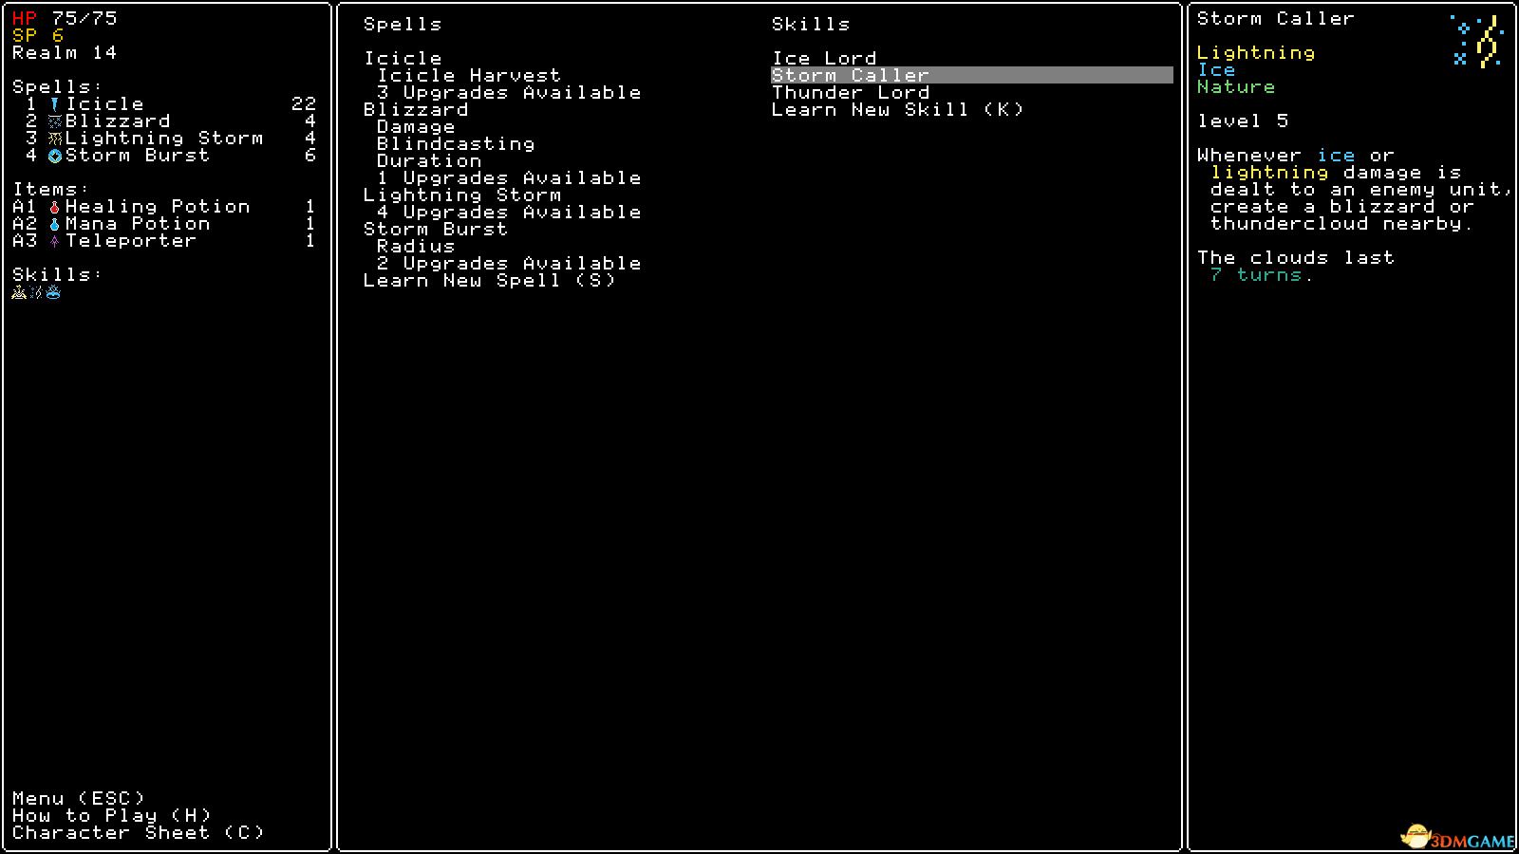1519x854 pixels.
Task: Open Icicle's 3 Upgrades Available
Action: pyautogui.click(x=509, y=92)
